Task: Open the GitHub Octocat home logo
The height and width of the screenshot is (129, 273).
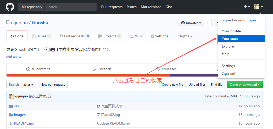Action: click(10, 7)
